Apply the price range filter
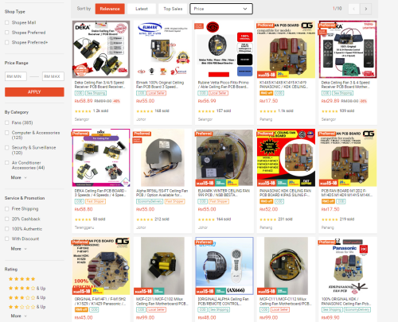The image size is (398, 322). pyautogui.click(x=34, y=92)
